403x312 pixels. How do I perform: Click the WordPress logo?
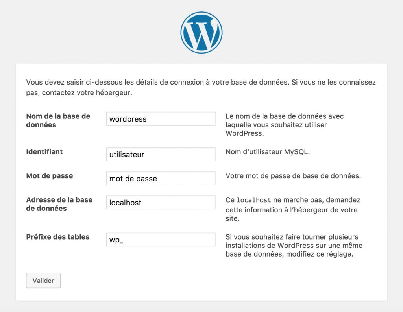(x=201, y=32)
